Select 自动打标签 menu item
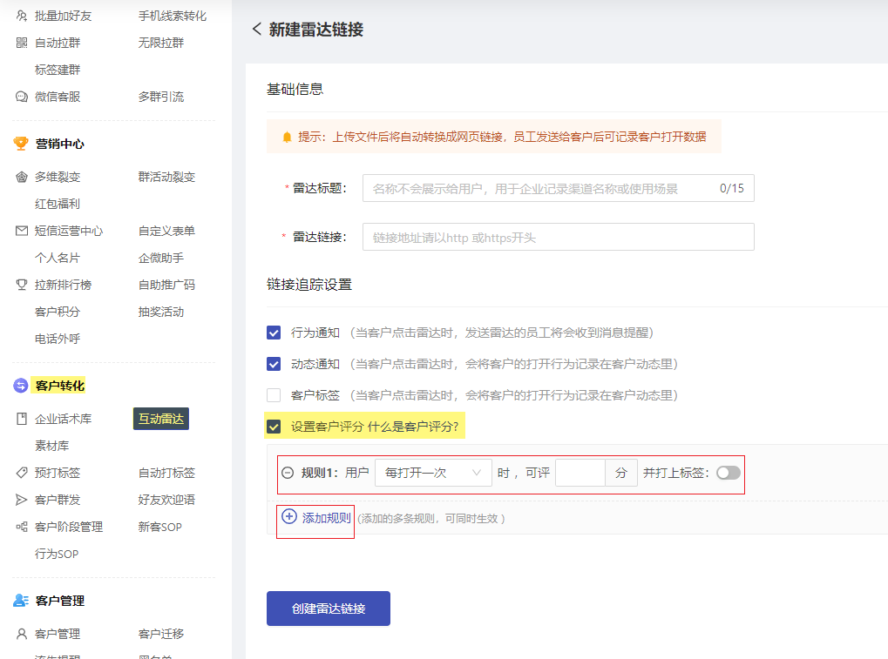888x659 pixels. pos(166,473)
